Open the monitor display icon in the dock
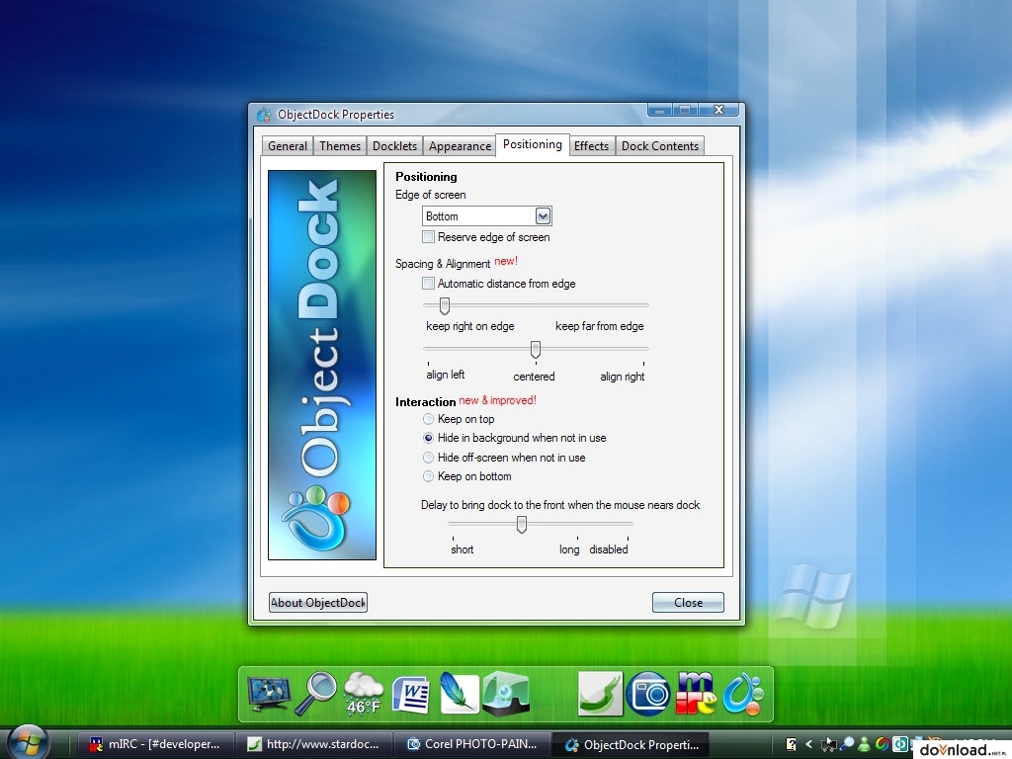Image resolution: width=1012 pixels, height=759 pixels. (269, 694)
